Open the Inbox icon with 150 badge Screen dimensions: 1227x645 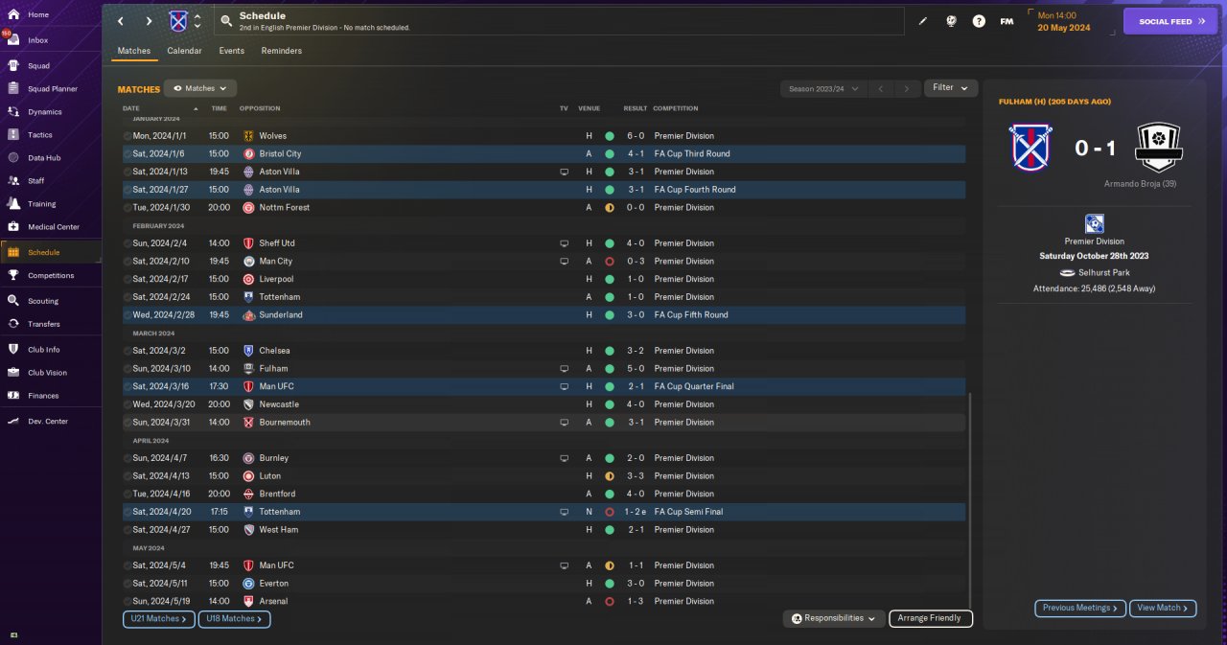pyautogui.click(x=13, y=40)
